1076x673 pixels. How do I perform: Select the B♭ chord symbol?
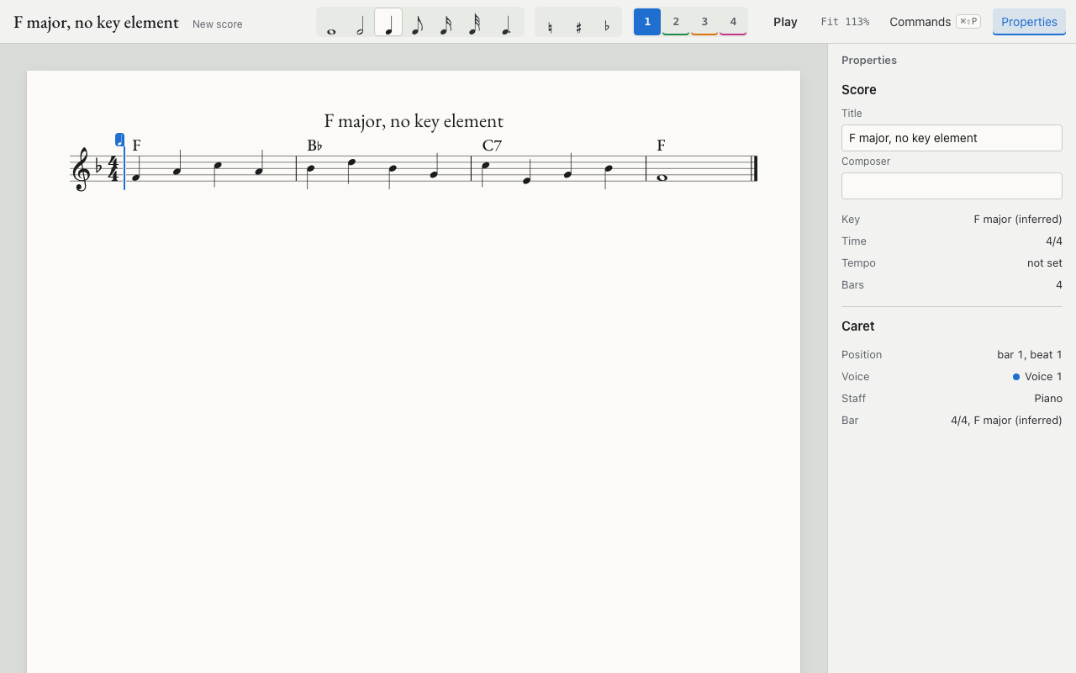(314, 146)
